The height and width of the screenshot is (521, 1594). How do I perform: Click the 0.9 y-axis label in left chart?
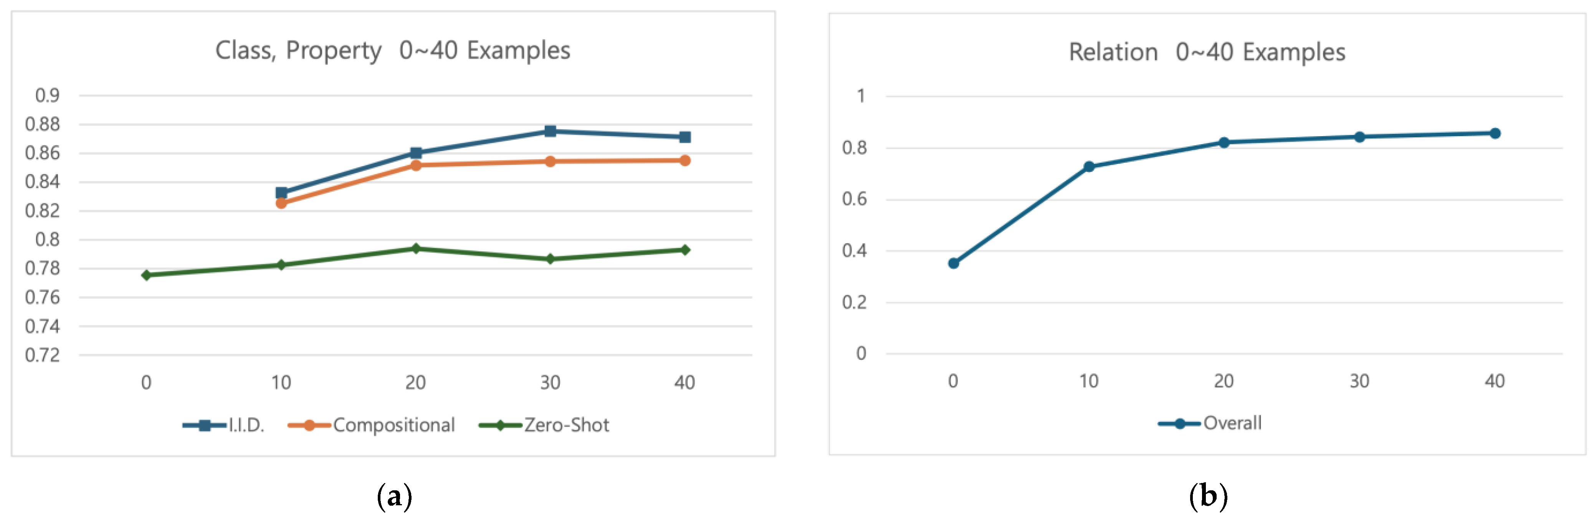48,95
